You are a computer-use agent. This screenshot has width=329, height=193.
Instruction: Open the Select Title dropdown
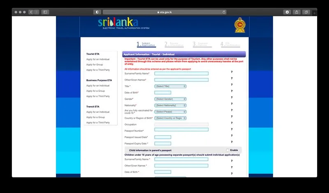pyautogui.click(x=170, y=86)
